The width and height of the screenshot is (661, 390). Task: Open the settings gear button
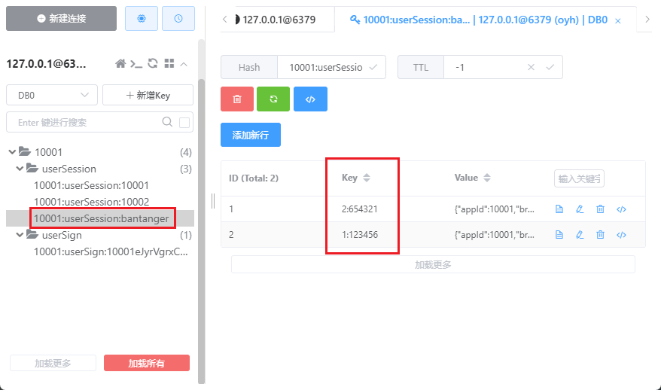(142, 19)
